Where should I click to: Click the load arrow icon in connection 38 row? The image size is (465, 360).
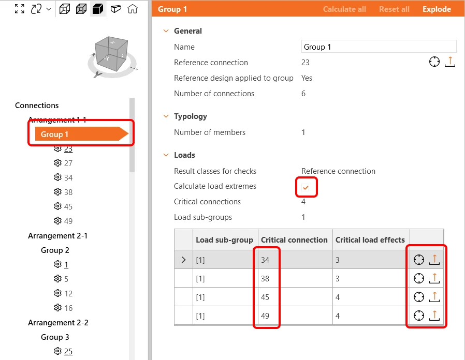434,278
